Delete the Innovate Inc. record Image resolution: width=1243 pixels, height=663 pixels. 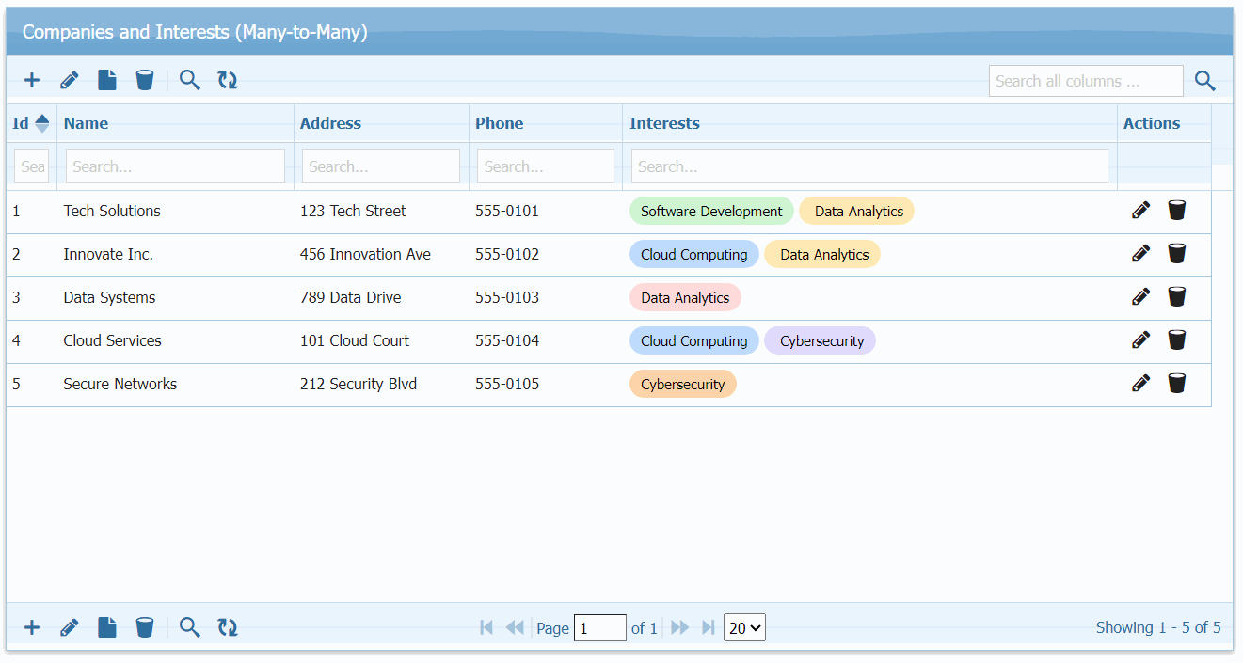pyautogui.click(x=1176, y=253)
